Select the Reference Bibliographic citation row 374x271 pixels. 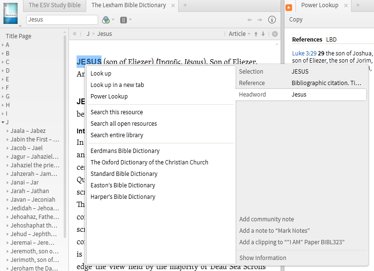click(301, 83)
